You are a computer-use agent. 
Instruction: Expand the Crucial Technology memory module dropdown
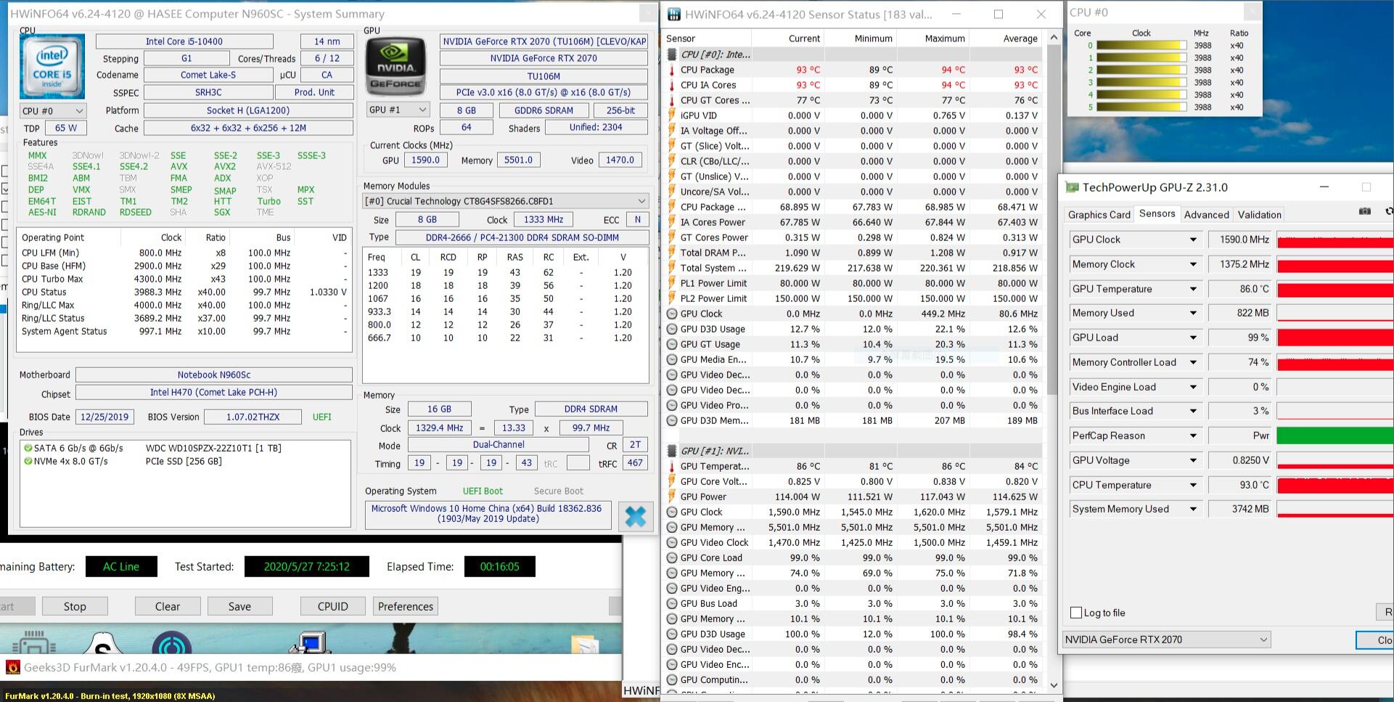[506, 202]
